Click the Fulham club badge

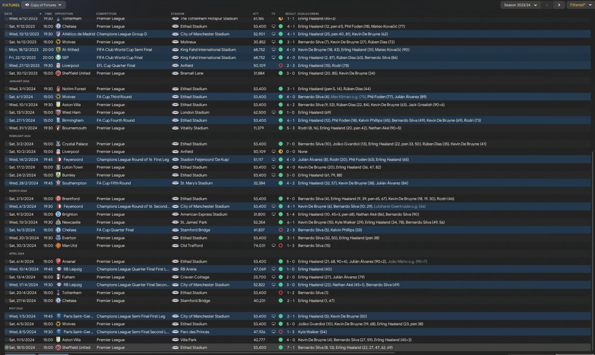(x=58, y=277)
